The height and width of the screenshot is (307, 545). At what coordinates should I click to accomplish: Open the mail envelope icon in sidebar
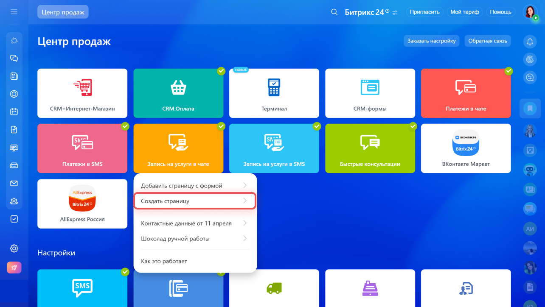(14, 183)
